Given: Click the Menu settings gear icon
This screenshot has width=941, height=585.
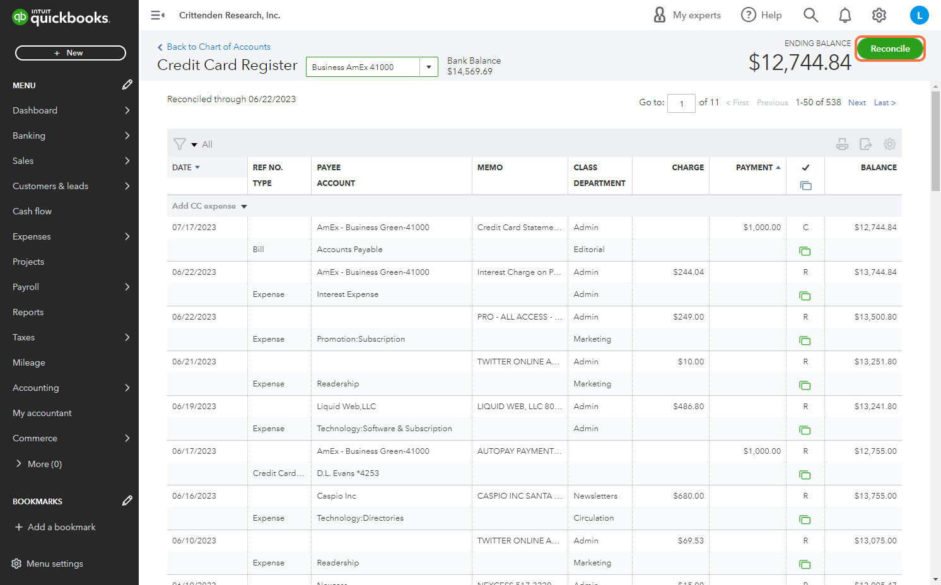Looking at the screenshot, I should click(16, 564).
